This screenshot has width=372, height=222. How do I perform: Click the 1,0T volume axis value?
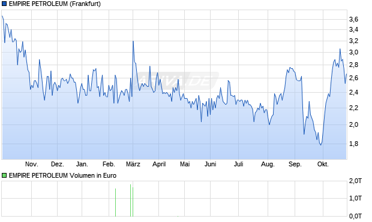[x=355, y=198]
